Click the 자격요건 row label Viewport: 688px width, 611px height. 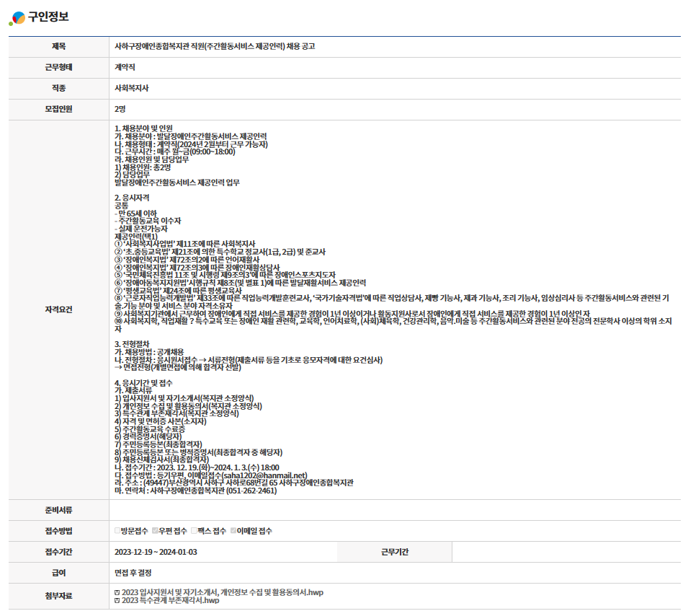pyautogui.click(x=58, y=309)
